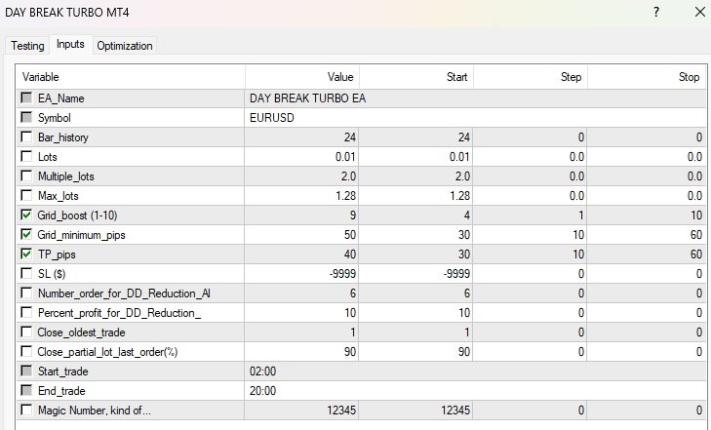Select the TP_pips variable name
Screen dimensions: 711x430
coord(57,254)
